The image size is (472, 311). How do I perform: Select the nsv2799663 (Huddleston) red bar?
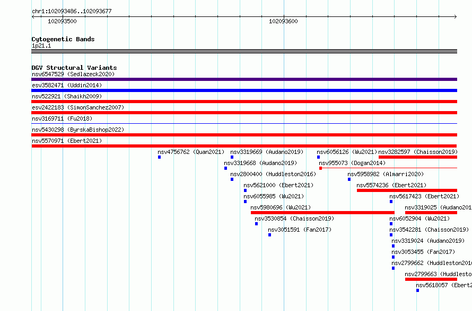tap(431, 279)
